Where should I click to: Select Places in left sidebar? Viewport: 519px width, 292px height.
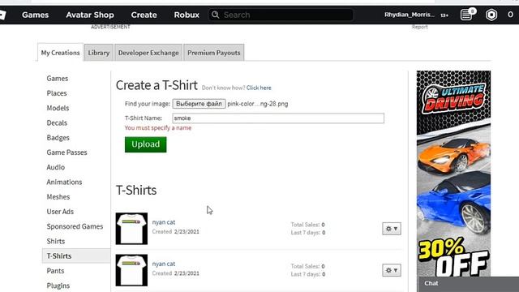tap(57, 93)
